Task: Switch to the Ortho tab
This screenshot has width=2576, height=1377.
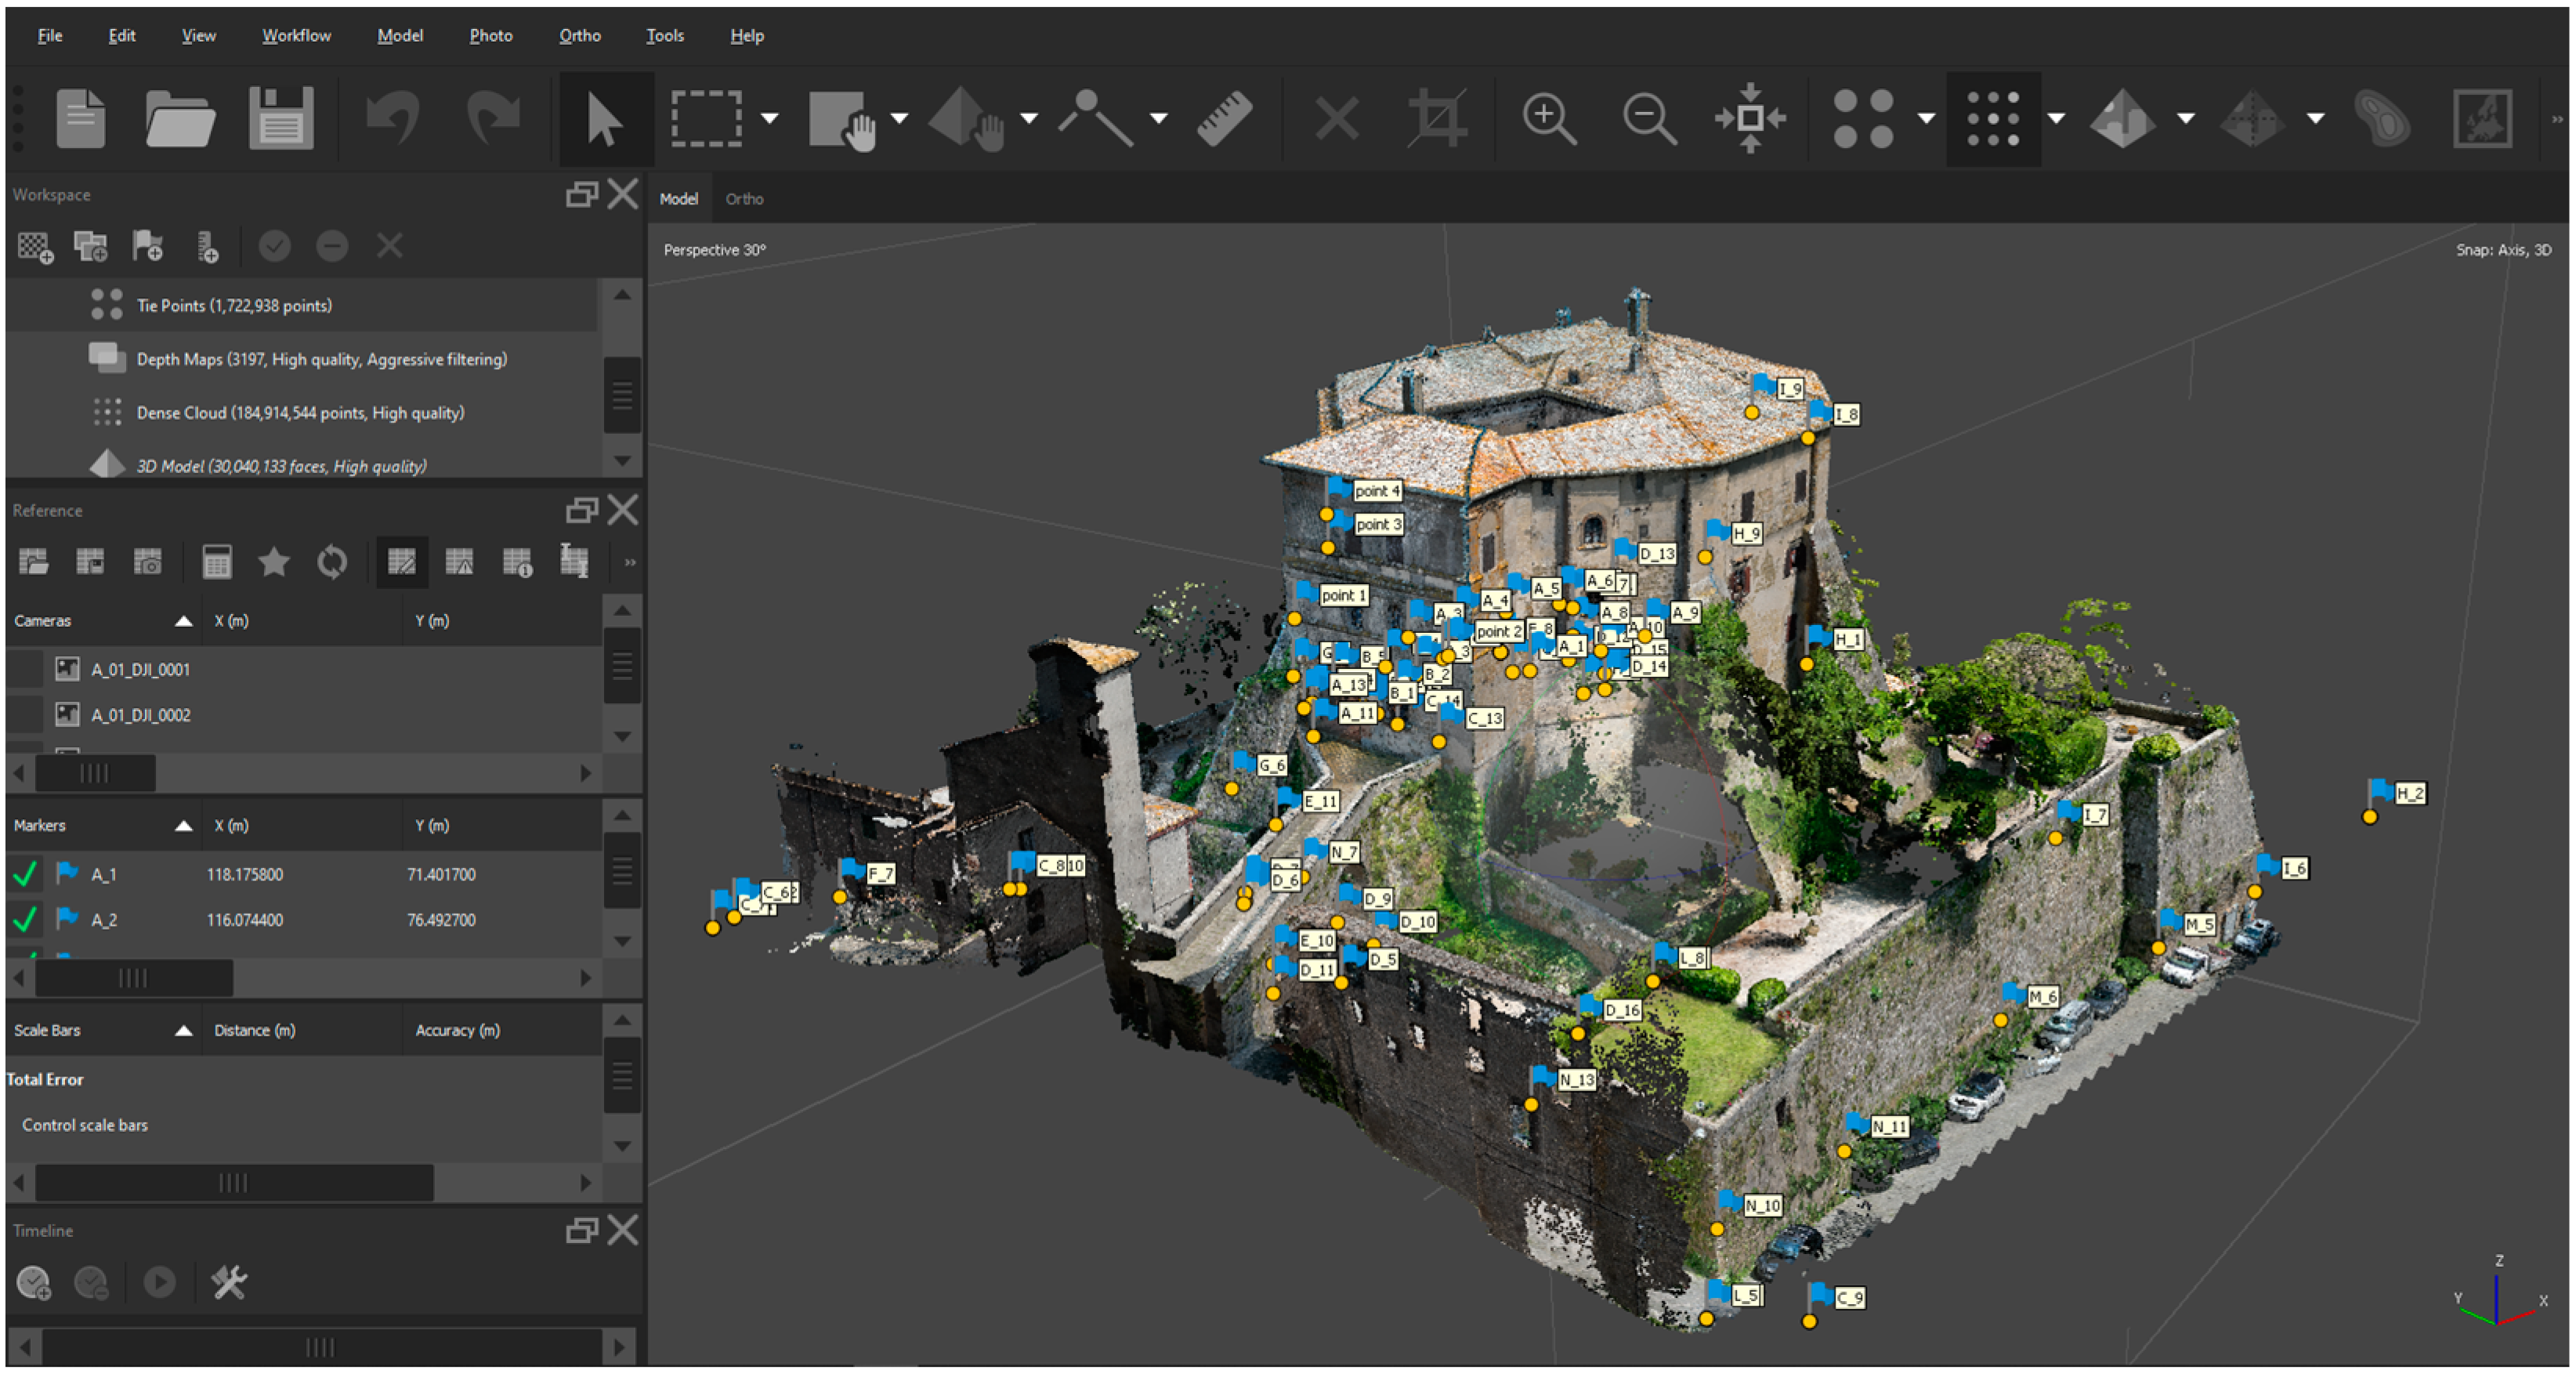Action: click(x=744, y=199)
